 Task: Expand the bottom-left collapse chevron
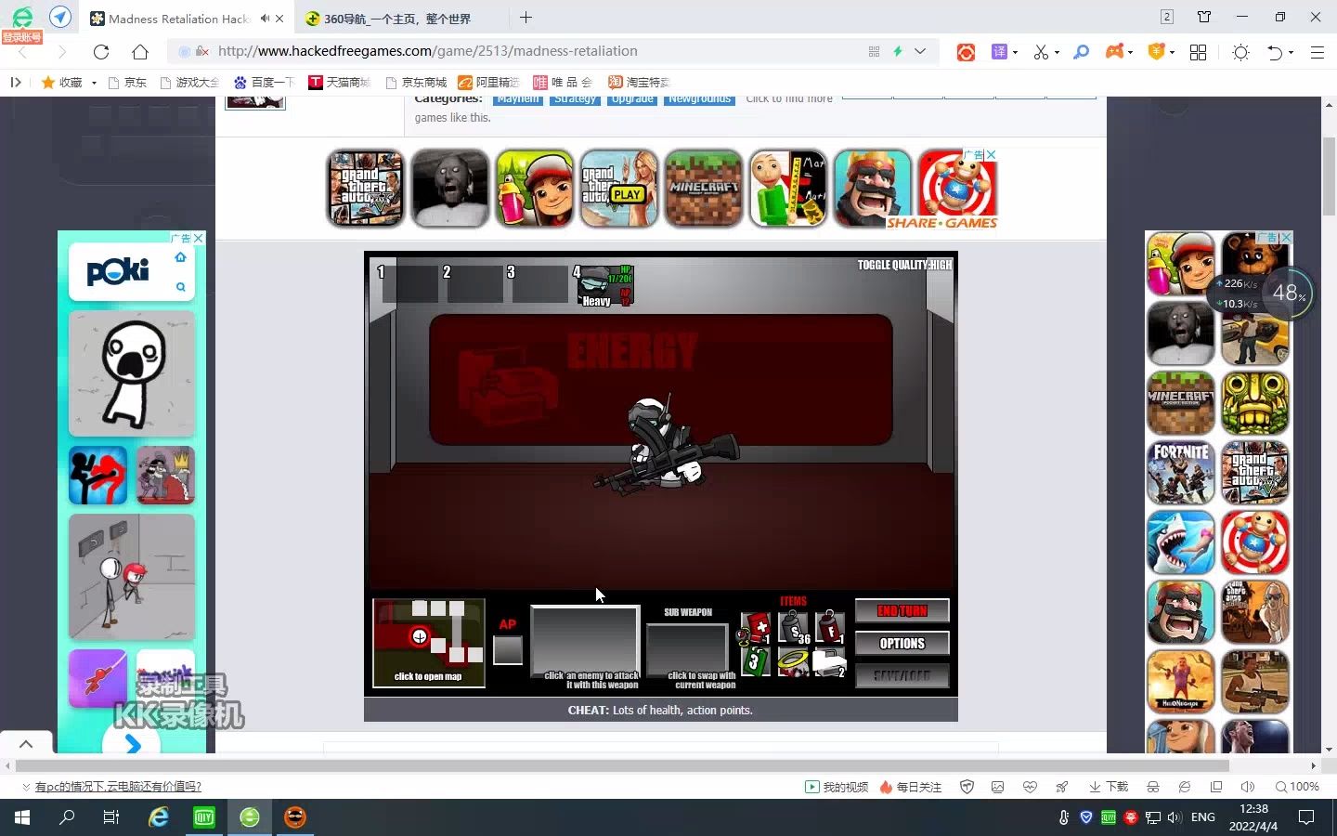pos(26,743)
